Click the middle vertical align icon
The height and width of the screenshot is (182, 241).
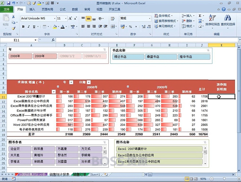coord(89,19)
